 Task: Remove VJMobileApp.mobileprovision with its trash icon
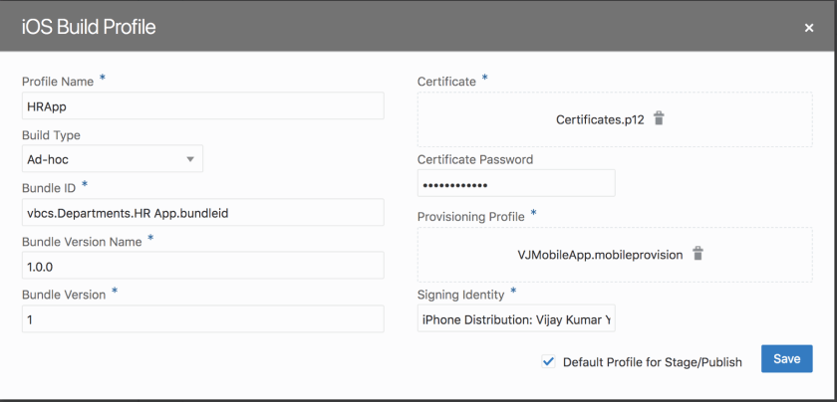[697, 254]
